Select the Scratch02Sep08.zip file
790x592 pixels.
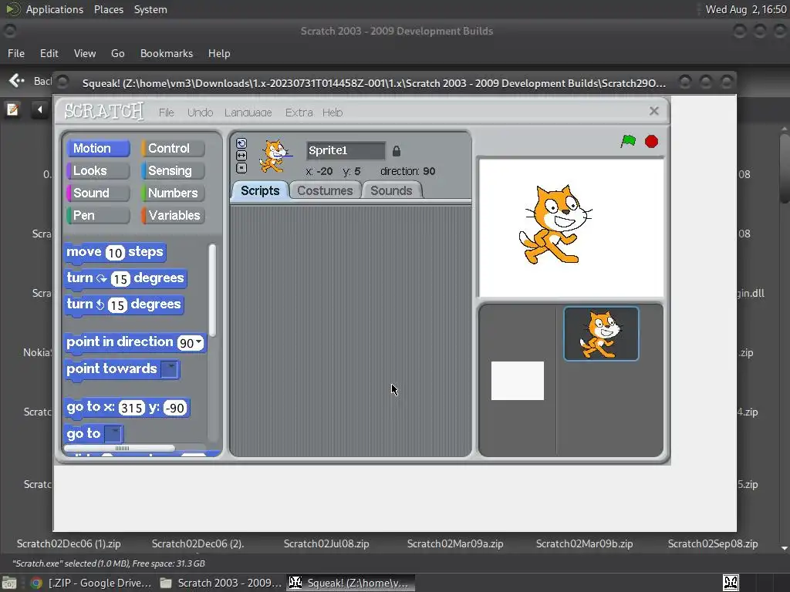point(712,544)
